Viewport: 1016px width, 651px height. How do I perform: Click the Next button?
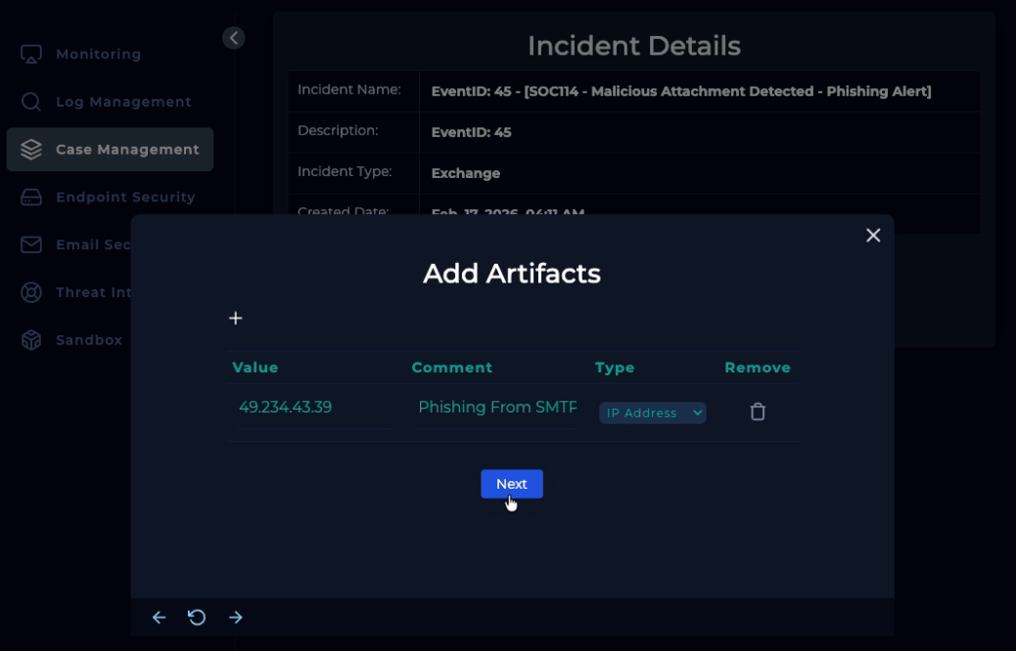[x=511, y=484]
